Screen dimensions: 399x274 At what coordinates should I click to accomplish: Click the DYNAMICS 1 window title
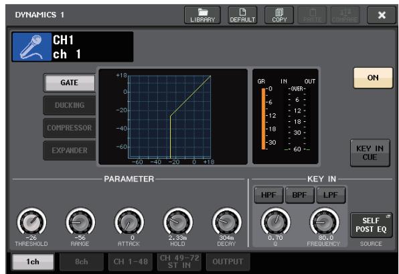point(39,15)
